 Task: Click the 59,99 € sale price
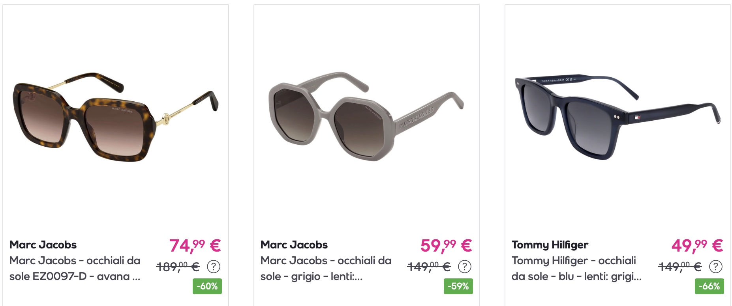[x=446, y=246]
